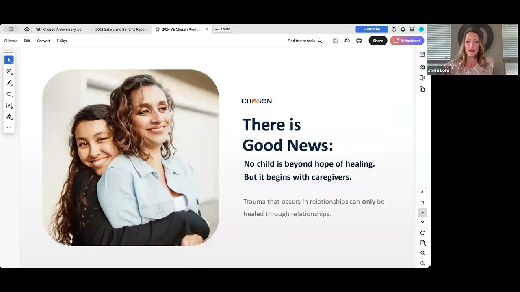Open the Fill and sign pen tool
The image size is (520, 292).
[x=9, y=117]
